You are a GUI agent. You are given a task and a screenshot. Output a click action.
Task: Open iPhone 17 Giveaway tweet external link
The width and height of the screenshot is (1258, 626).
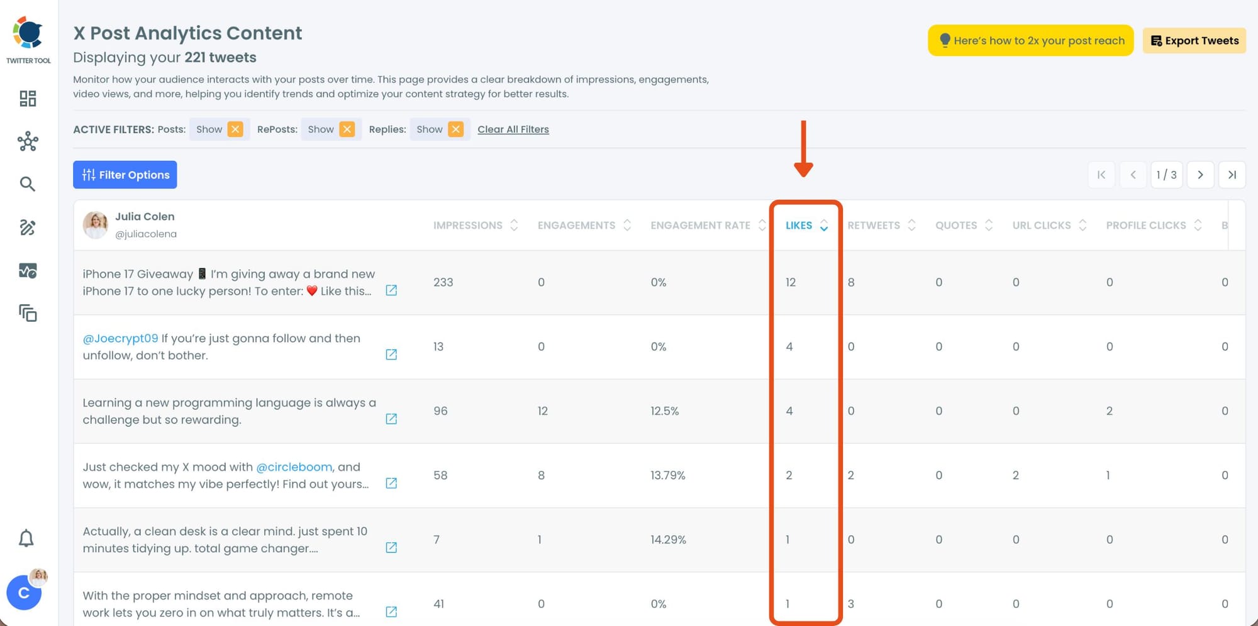391,290
